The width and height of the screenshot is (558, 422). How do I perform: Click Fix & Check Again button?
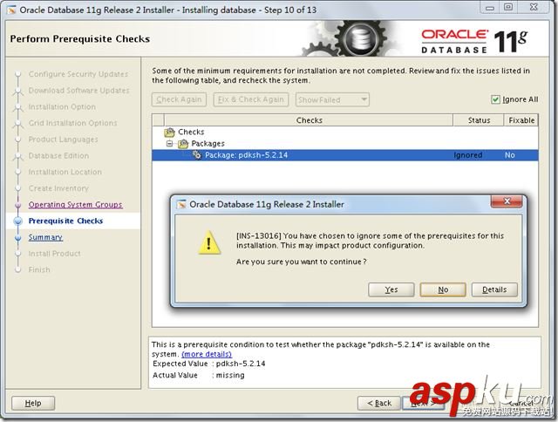point(251,99)
